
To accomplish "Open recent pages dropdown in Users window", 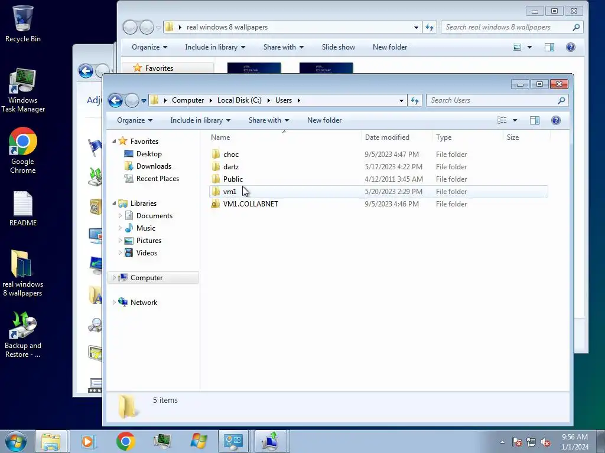I will point(144,100).
